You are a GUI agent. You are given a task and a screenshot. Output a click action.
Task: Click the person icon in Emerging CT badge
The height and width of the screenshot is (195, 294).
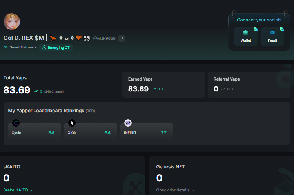click(x=44, y=48)
